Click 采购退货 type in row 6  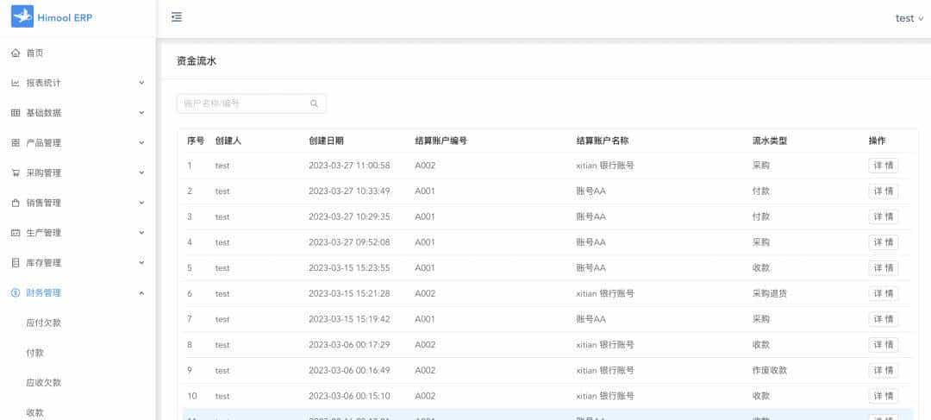coord(770,293)
